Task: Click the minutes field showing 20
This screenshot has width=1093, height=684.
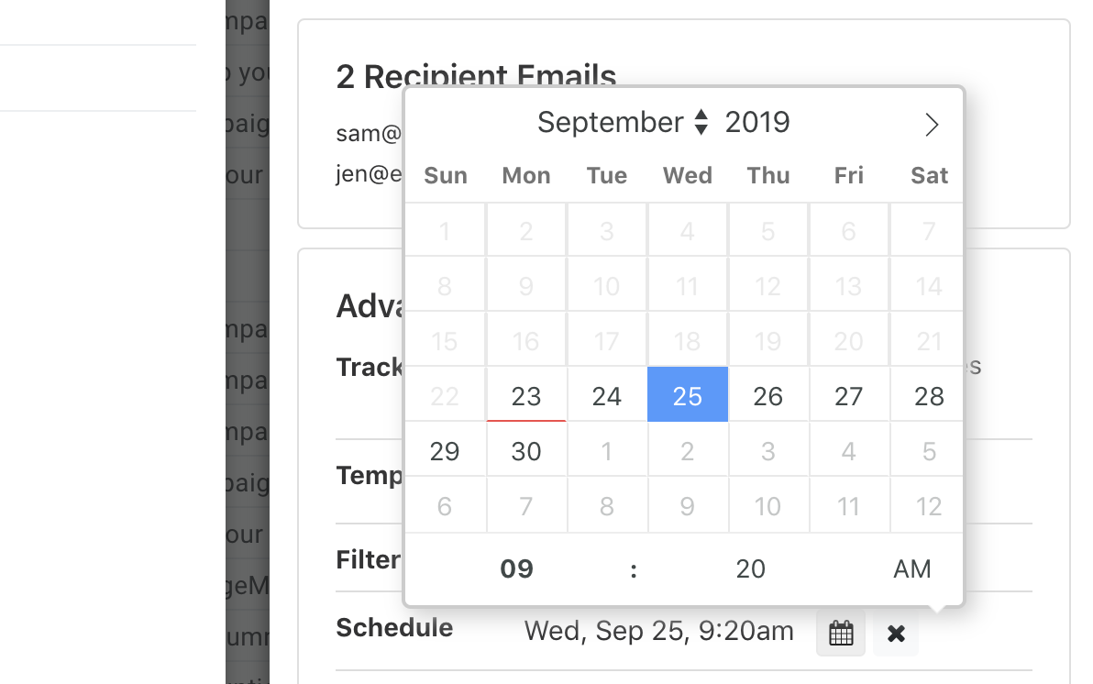Action: 750,569
